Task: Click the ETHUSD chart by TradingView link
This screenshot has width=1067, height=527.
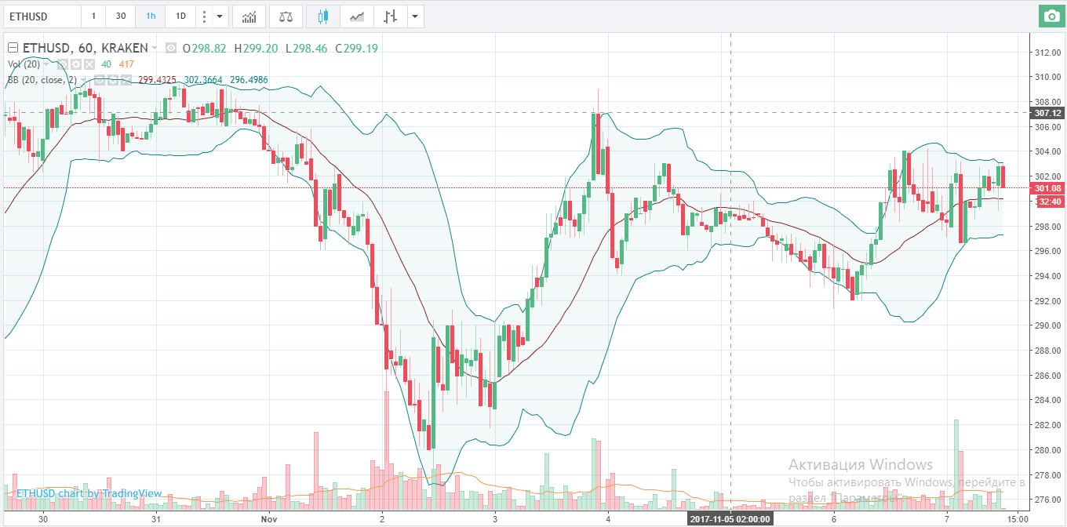Action: [90, 492]
